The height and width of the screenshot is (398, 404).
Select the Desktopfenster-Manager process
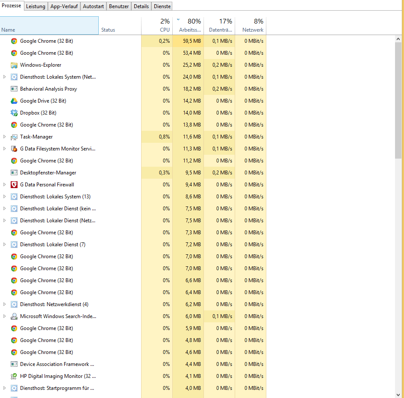point(133,173)
